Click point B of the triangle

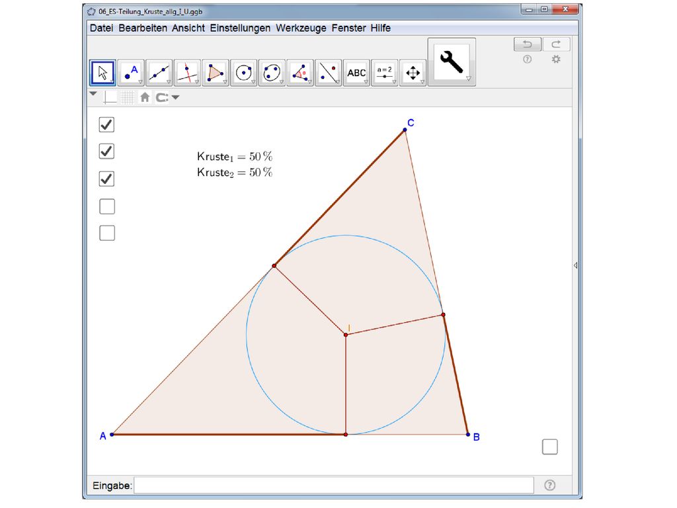468,435
